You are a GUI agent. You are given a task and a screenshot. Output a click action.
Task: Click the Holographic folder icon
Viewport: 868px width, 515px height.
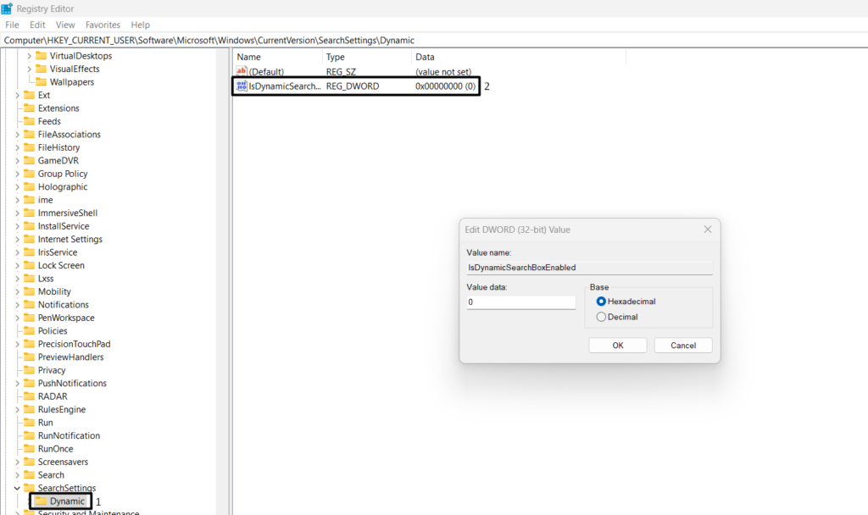30,186
